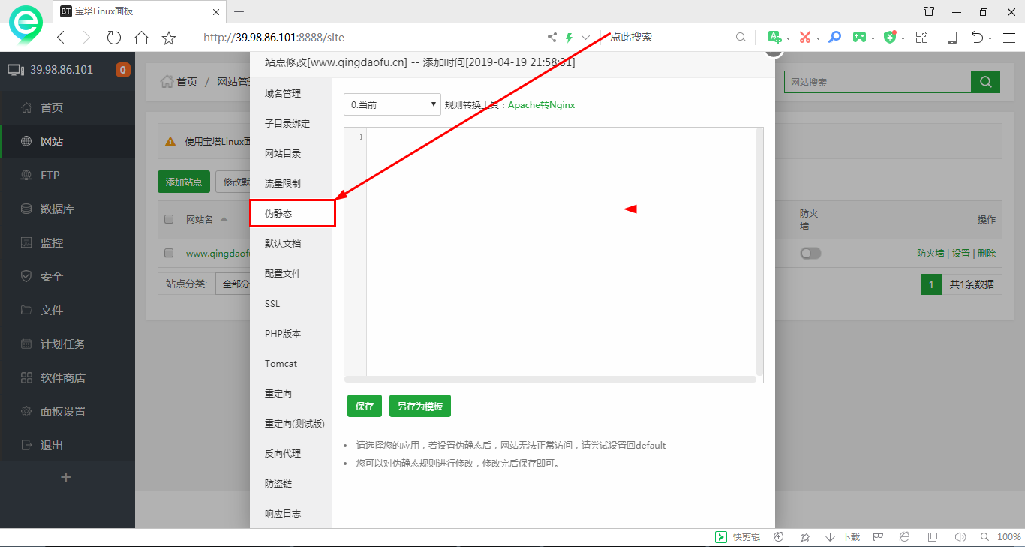Click the IE mode icon in status bar
Screen dimensions: 1025x547
pos(905,537)
